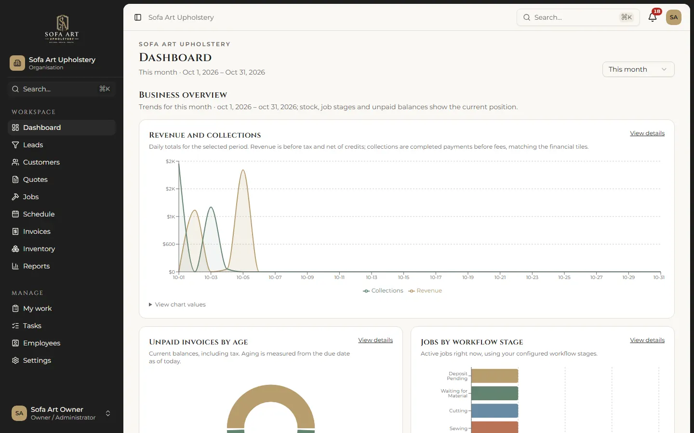Click the Invoices receipt icon
This screenshot has width=694, height=433.
15,231
